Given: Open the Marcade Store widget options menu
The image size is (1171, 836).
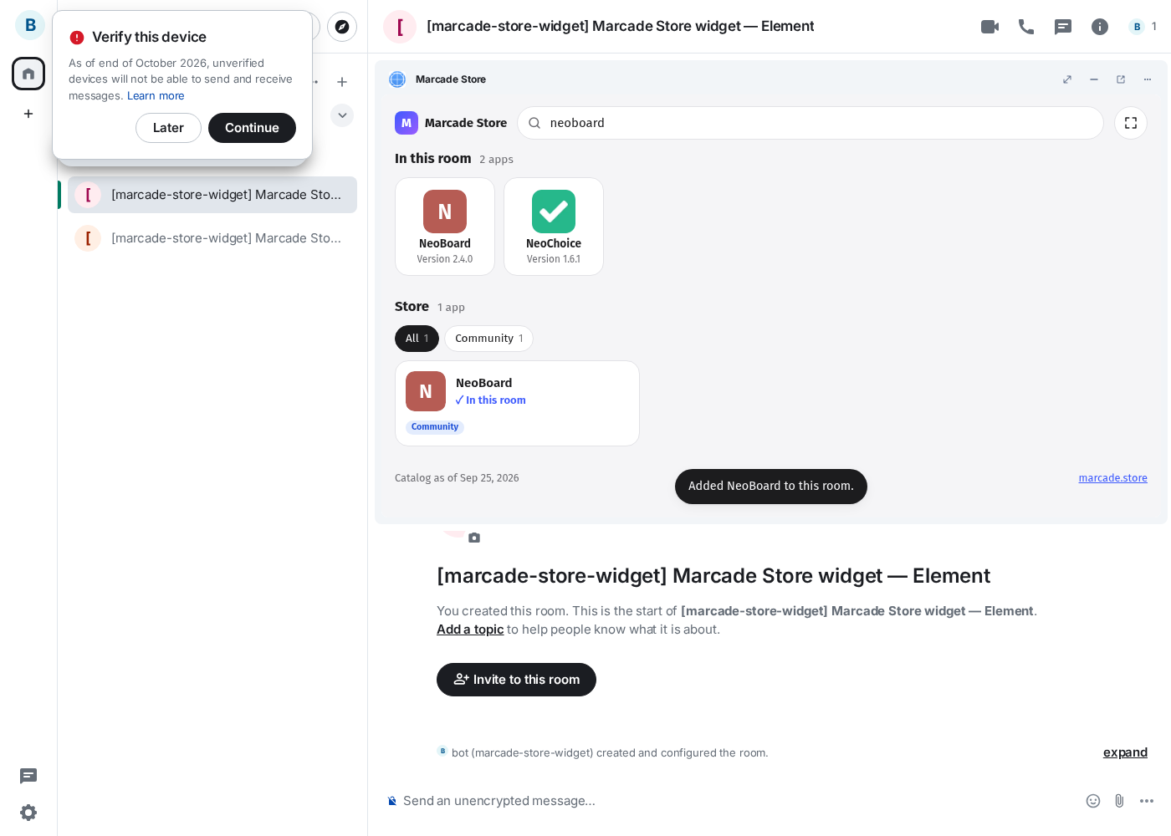Looking at the screenshot, I should click(x=1148, y=79).
